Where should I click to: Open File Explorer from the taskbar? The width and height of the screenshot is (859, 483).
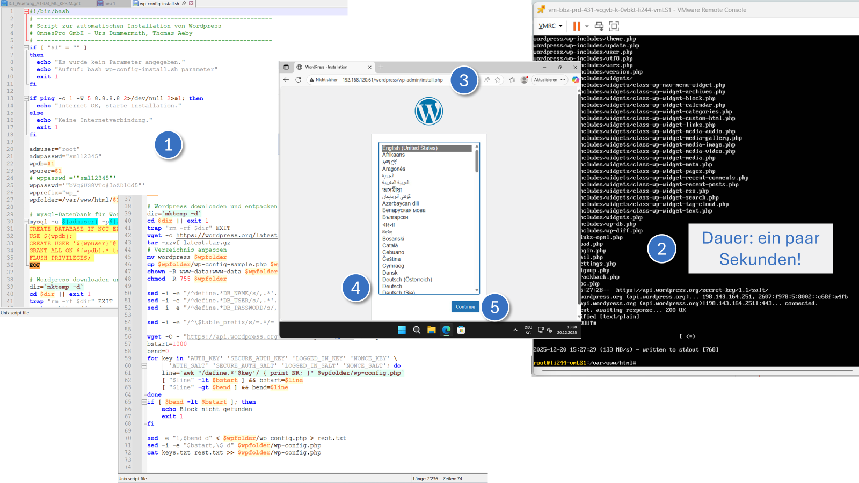click(431, 330)
